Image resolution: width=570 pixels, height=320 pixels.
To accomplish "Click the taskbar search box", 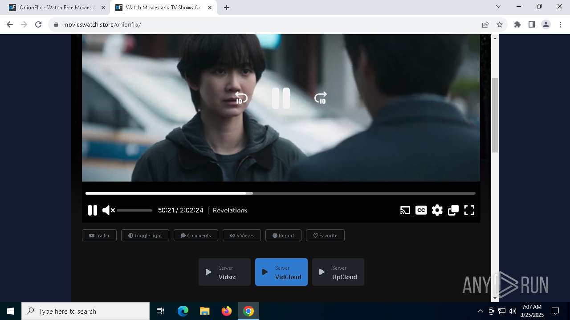I will click(85, 311).
